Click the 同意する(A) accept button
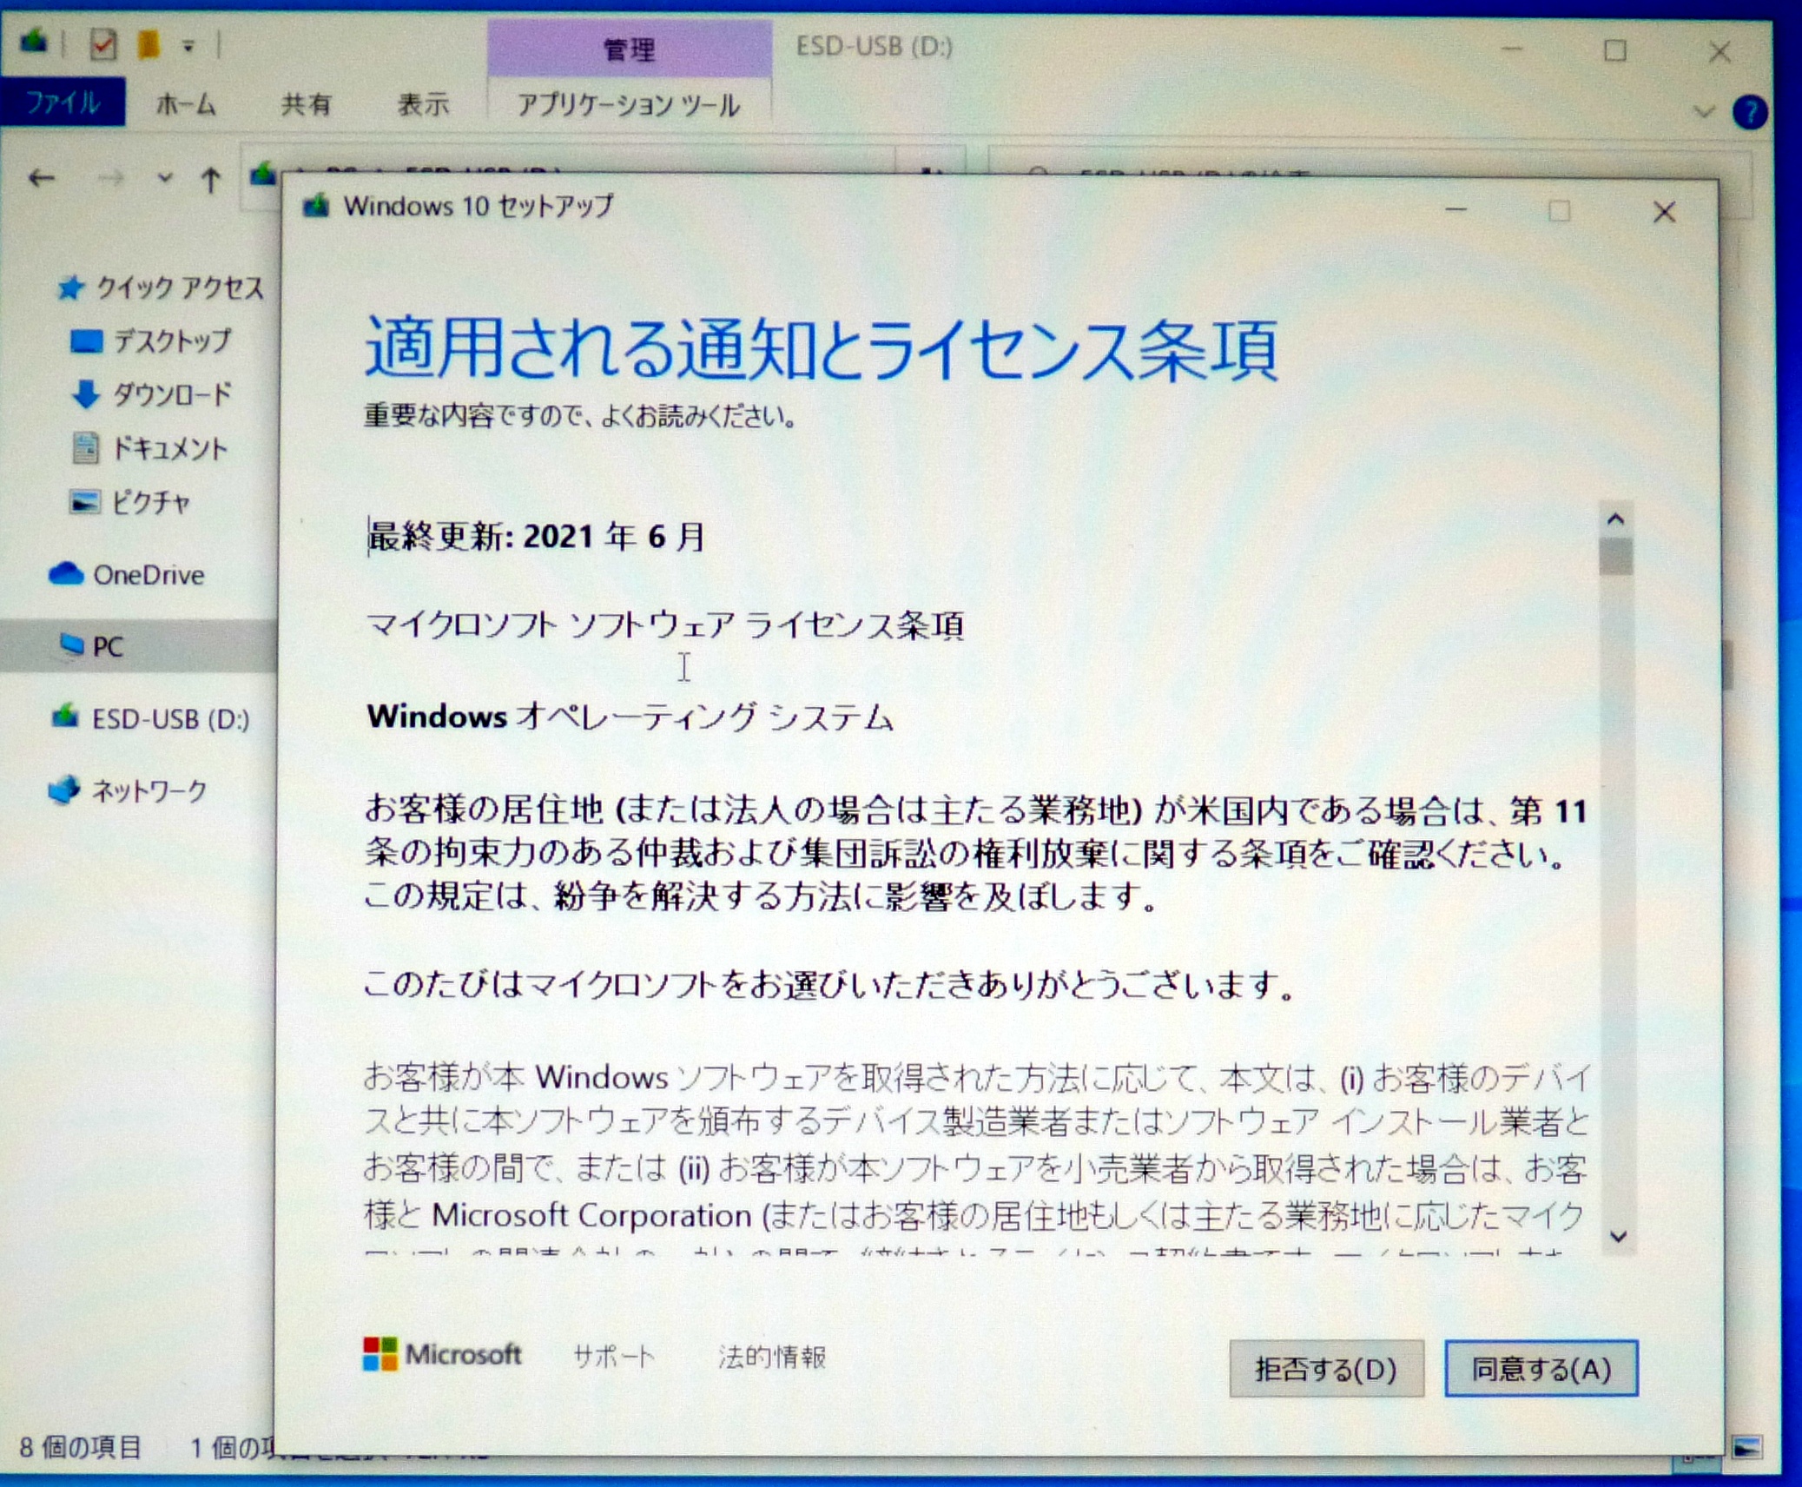The width and height of the screenshot is (1802, 1487). [1541, 1369]
